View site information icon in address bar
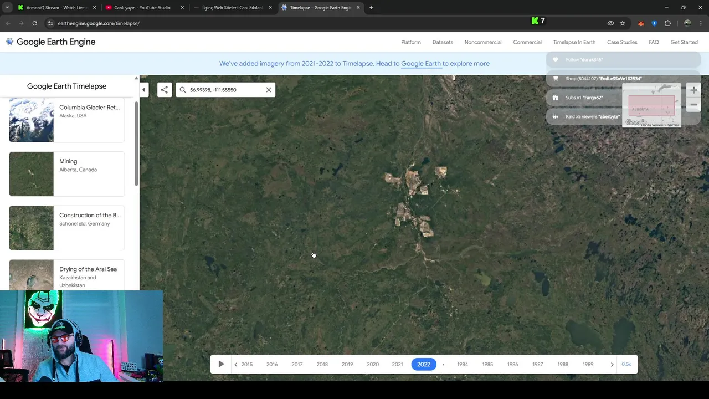 (x=50, y=23)
